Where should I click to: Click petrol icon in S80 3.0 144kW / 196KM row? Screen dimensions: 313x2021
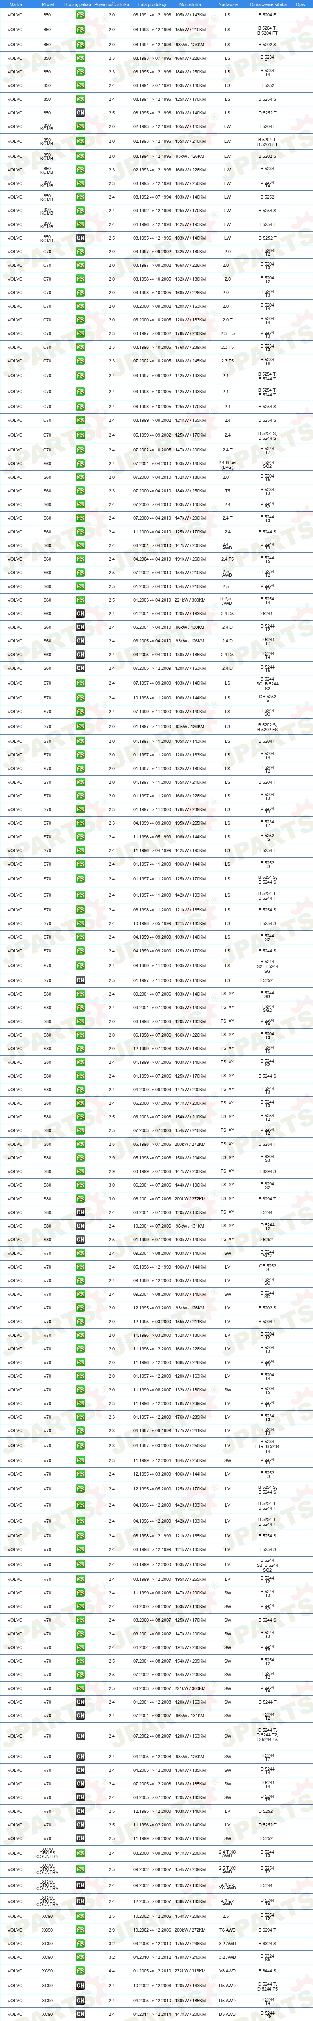80,1185
